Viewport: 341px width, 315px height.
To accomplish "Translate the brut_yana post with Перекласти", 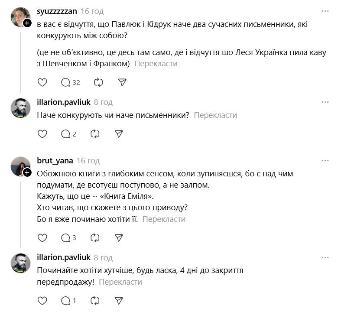I will tap(164, 219).
